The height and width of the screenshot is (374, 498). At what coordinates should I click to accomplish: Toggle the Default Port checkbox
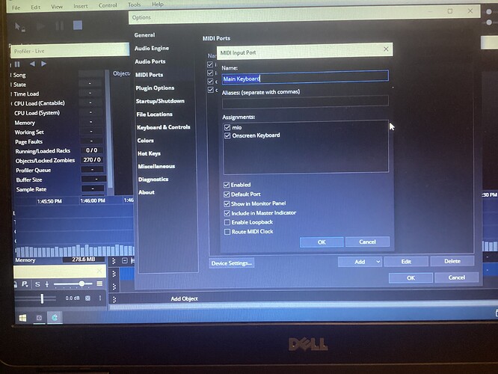coord(227,194)
